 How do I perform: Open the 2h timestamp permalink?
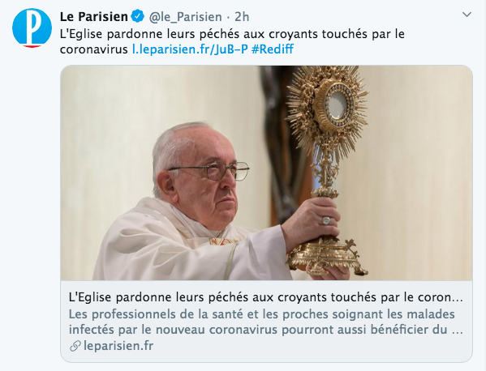(x=242, y=17)
